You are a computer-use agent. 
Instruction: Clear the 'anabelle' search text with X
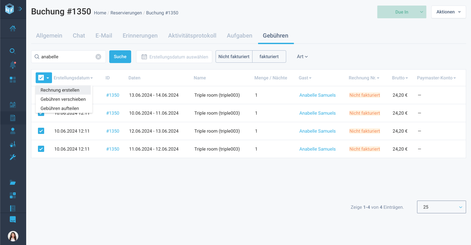98,57
